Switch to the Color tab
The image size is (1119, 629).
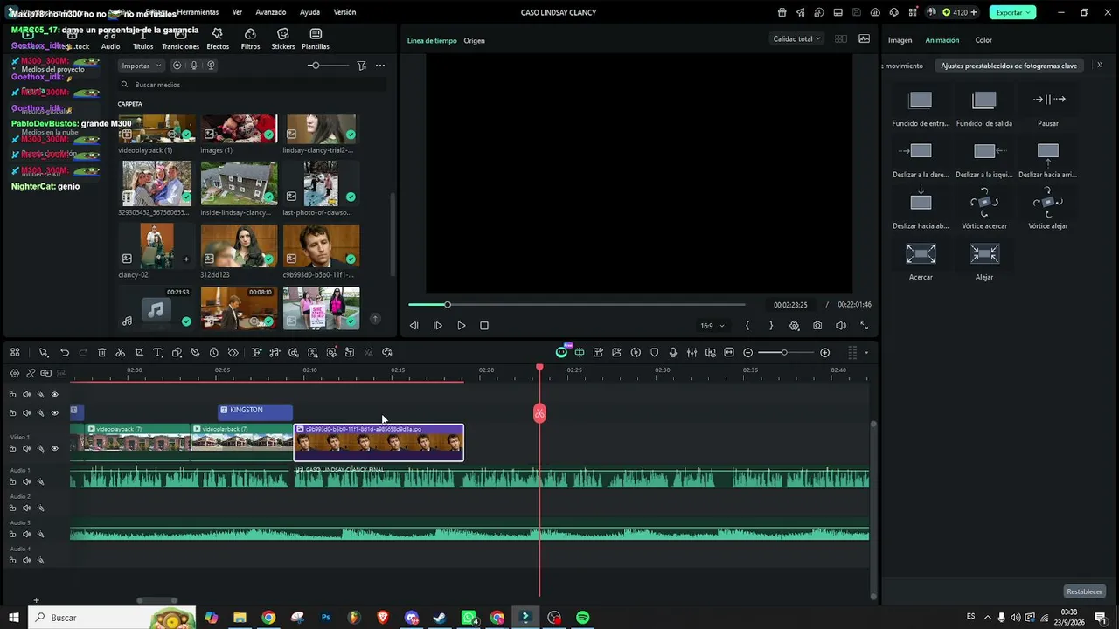coord(983,40)
